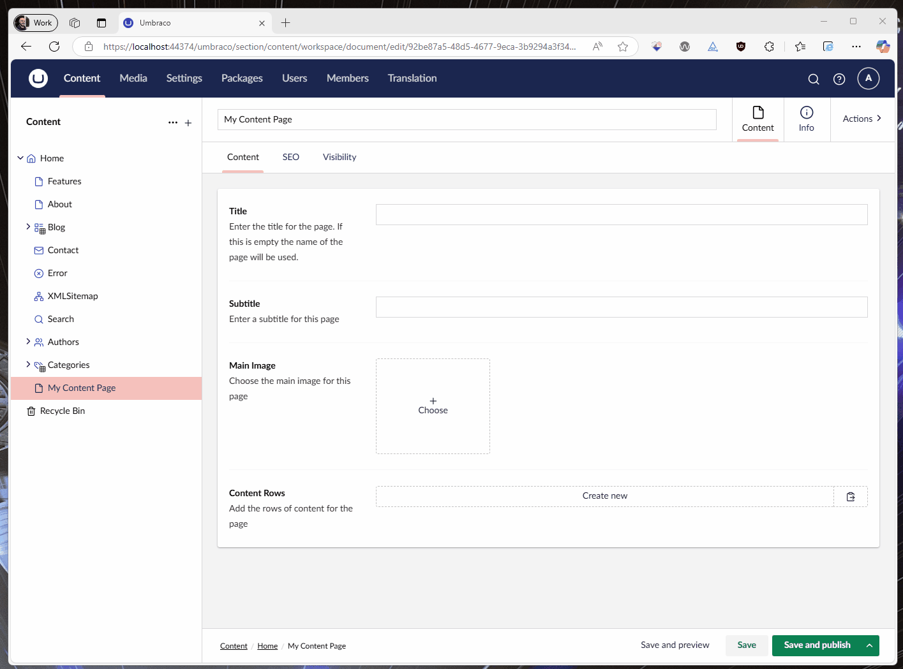Select the Content section in header
Image resolution: width=903 pixels, height=669 pixels.
point(82,78)
